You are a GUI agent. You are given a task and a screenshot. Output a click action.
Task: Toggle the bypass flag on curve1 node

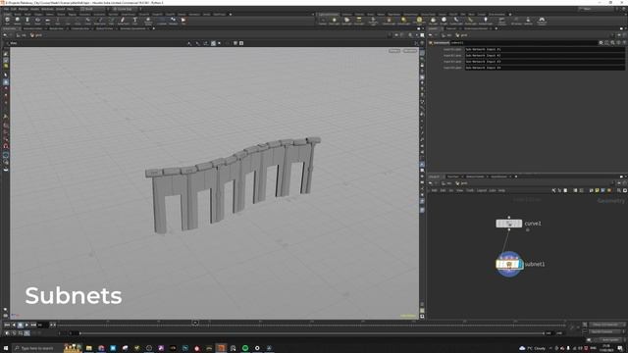click(x=499, y=224)
